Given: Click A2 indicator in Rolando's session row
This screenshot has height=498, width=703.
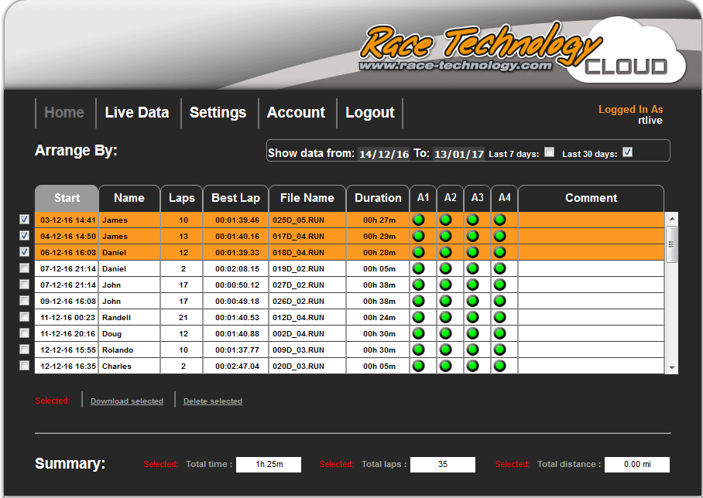Looking at the screenshot, I should 446,350.
